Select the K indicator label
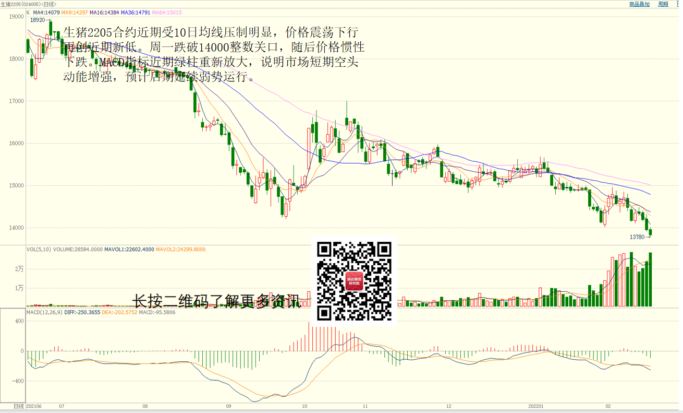The width and height of the screenshot is (683, 413). pos(28,12)
